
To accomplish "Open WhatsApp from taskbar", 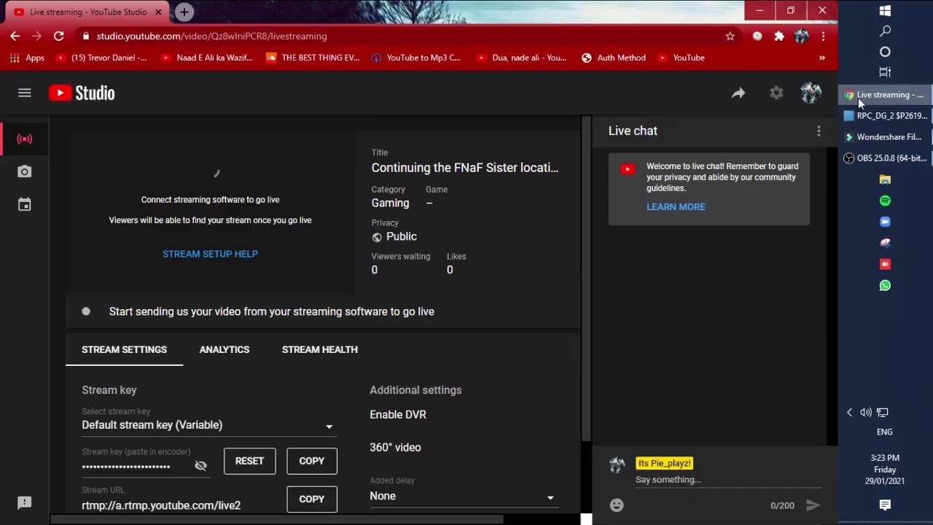I will click(885, 285).
